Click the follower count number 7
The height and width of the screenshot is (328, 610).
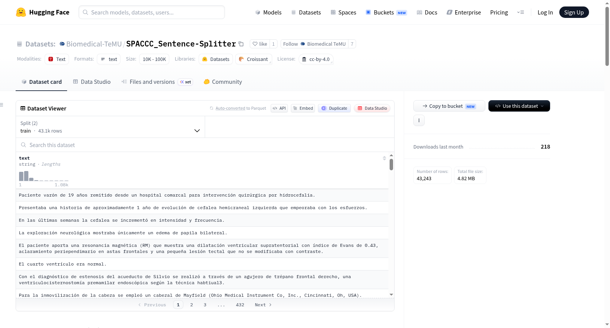pyautogui.click(x=352, y=44)
